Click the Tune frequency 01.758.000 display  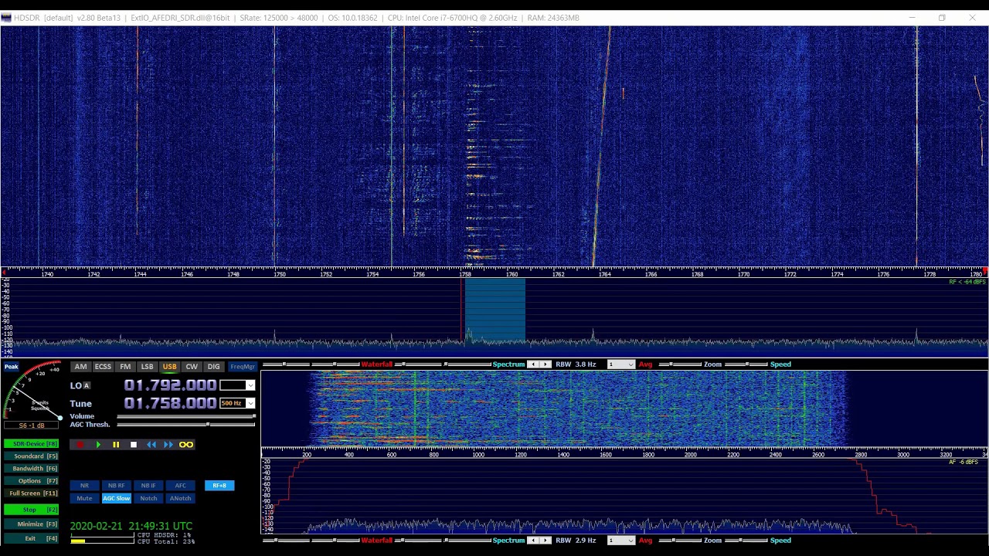coord(170,403)
